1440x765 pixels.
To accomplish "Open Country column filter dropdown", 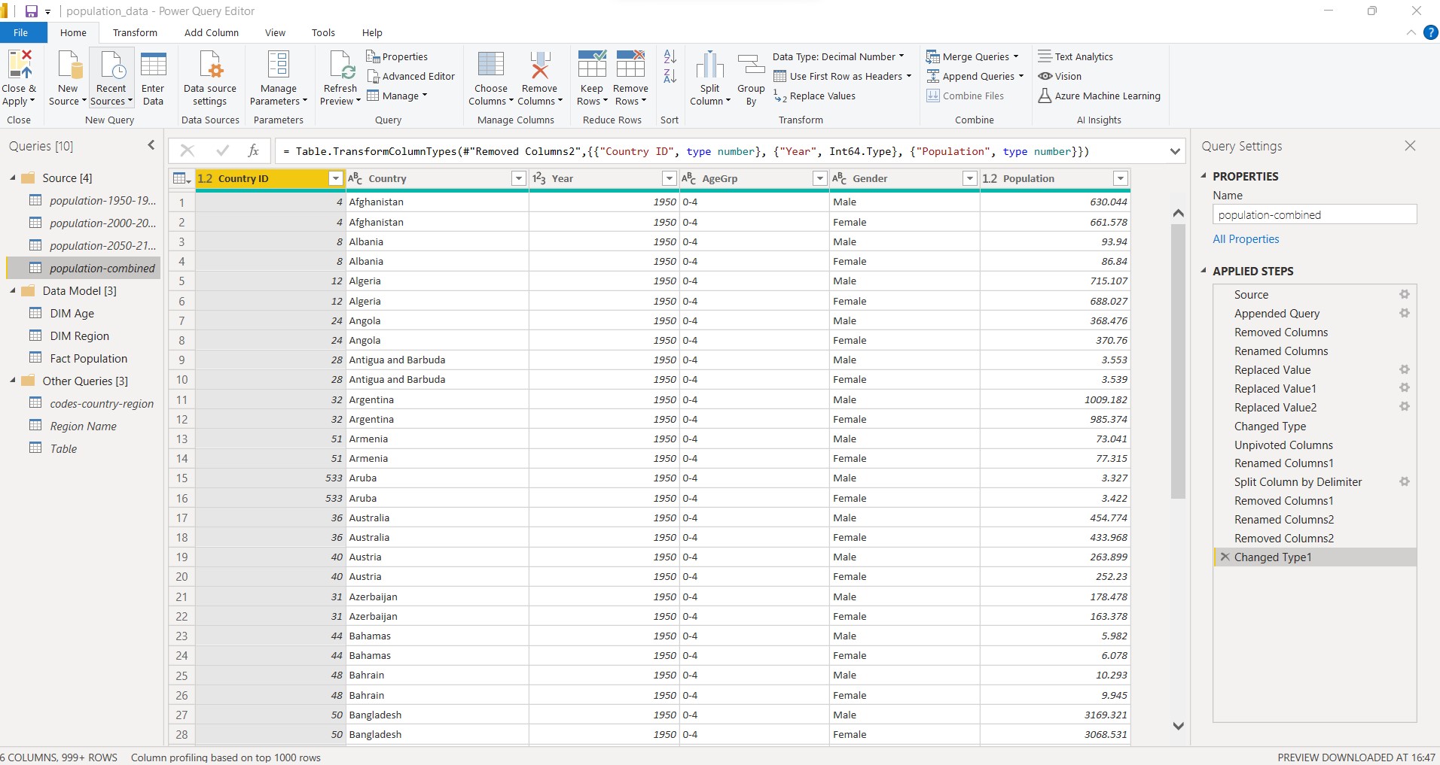I will point(518,178).
